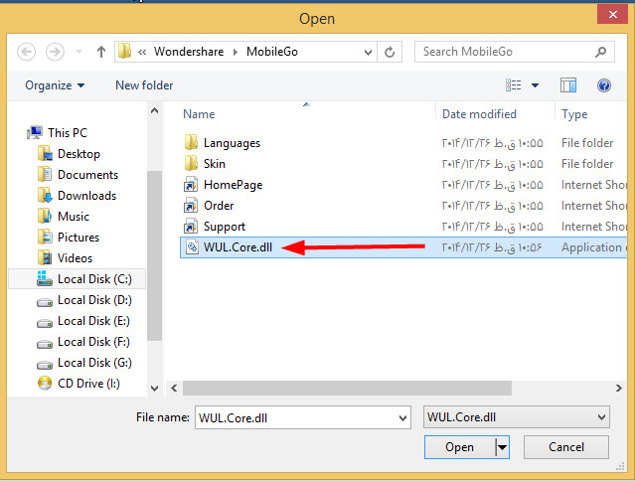Select the Skin folder name

(x=215, y=164)
